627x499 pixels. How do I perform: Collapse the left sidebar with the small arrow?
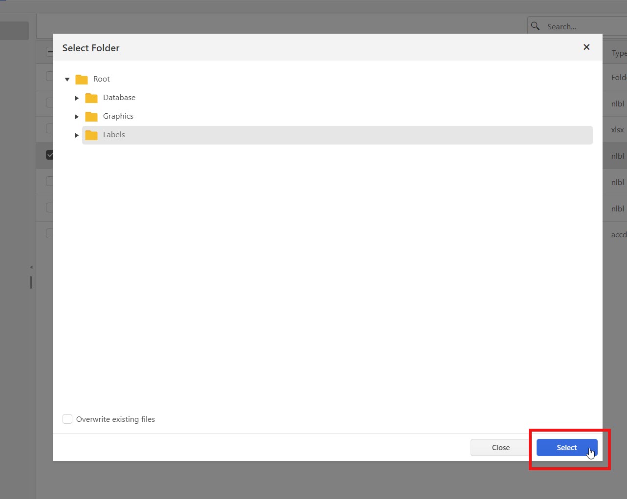pyautogui.click(x=31, y=267)
